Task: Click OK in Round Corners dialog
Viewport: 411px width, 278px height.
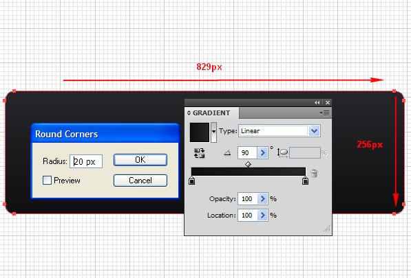Action: 140,160
